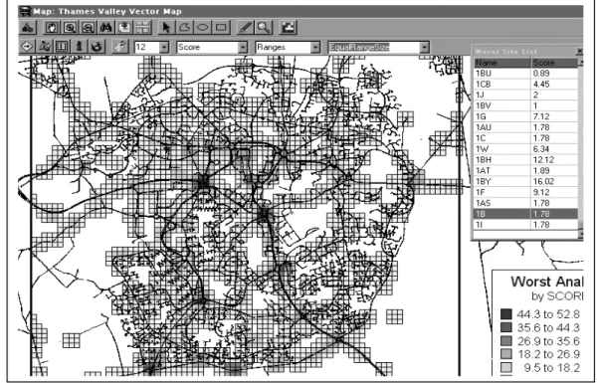Select the Zoom Out magnifier tool

pyautogui.click(x=89, y=28)
